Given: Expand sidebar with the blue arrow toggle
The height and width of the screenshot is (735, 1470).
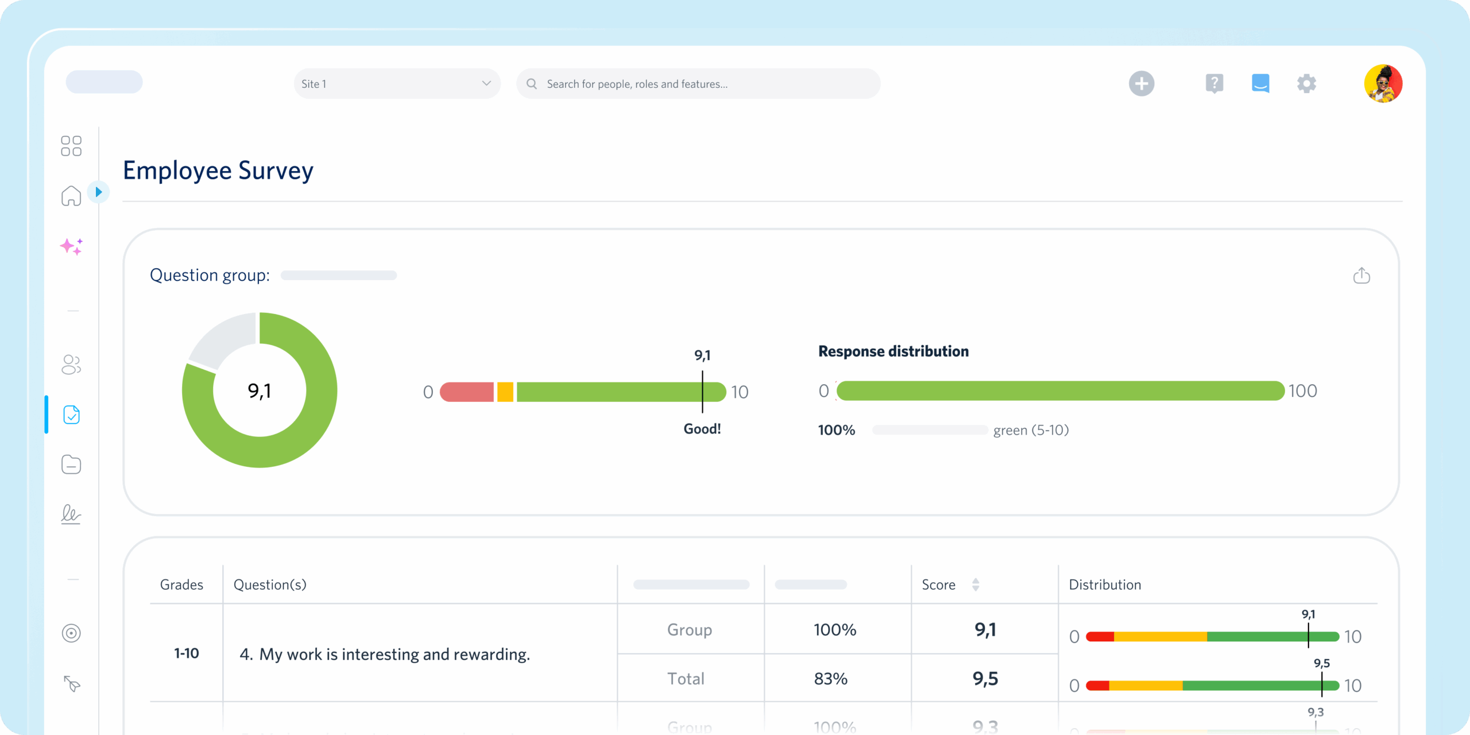Looking at the screenshot, I should [x=99, y=192].
